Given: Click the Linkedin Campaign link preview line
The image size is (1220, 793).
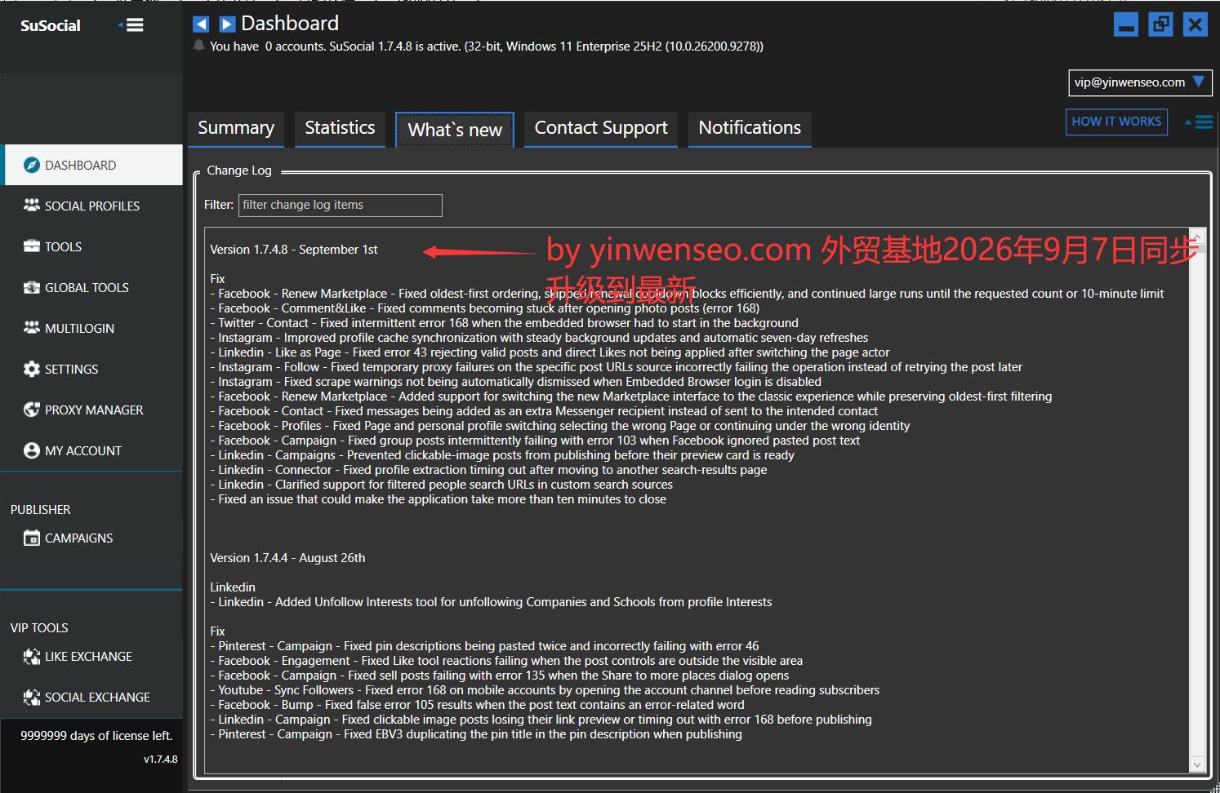Looking at the screenshot, I should coord(541,720).
